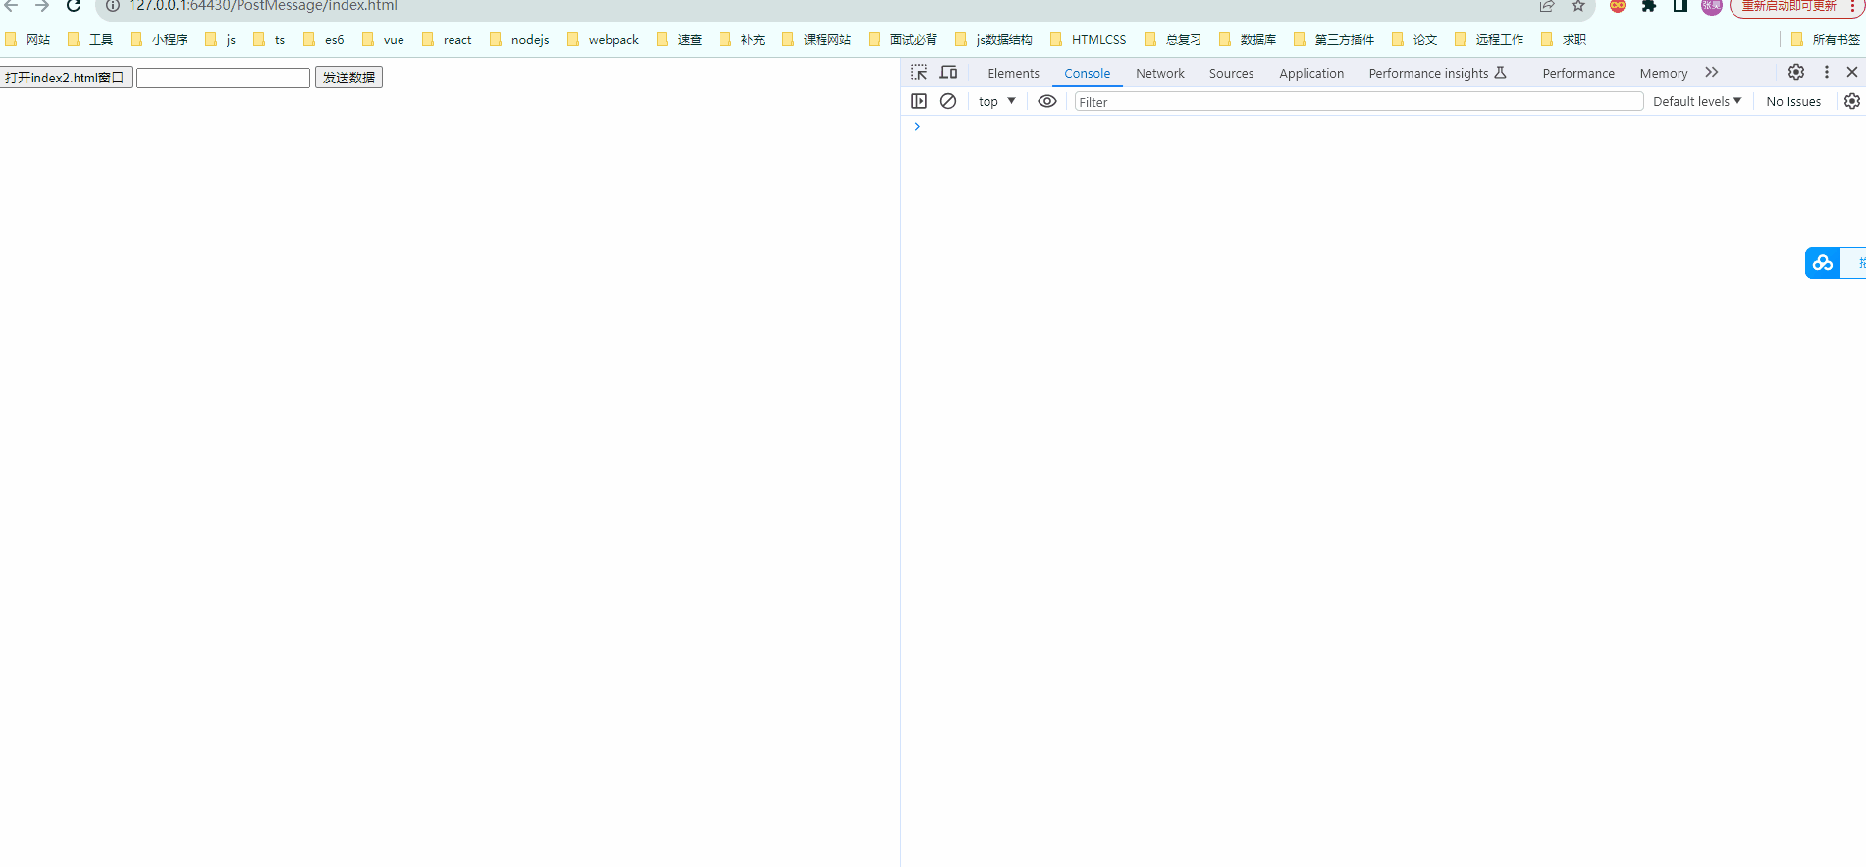The width and height of the screenshot is (1866, 867).
Task: Show the console sidebar icon
Action: 919,101
